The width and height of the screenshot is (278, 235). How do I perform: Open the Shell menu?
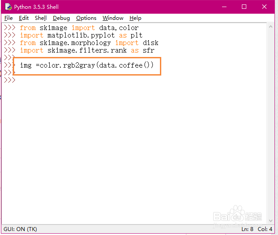click(41, 18)
